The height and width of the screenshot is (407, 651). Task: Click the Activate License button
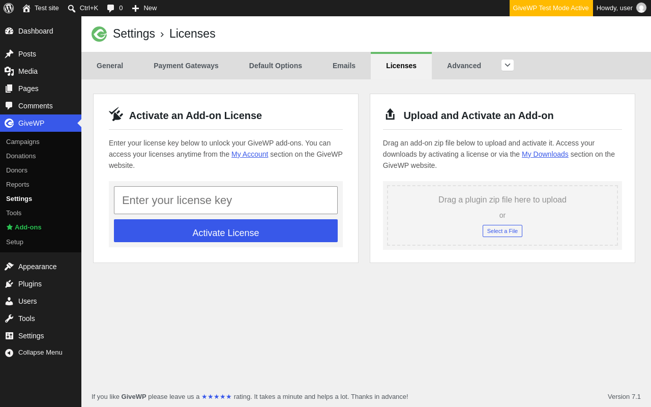pos(226,231)
